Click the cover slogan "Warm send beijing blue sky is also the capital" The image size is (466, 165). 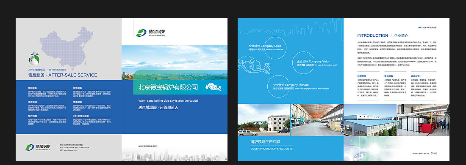[x=168, y=101]
